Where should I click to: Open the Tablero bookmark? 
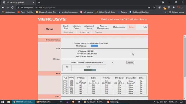pyautogui.click(x=122, y=12)
